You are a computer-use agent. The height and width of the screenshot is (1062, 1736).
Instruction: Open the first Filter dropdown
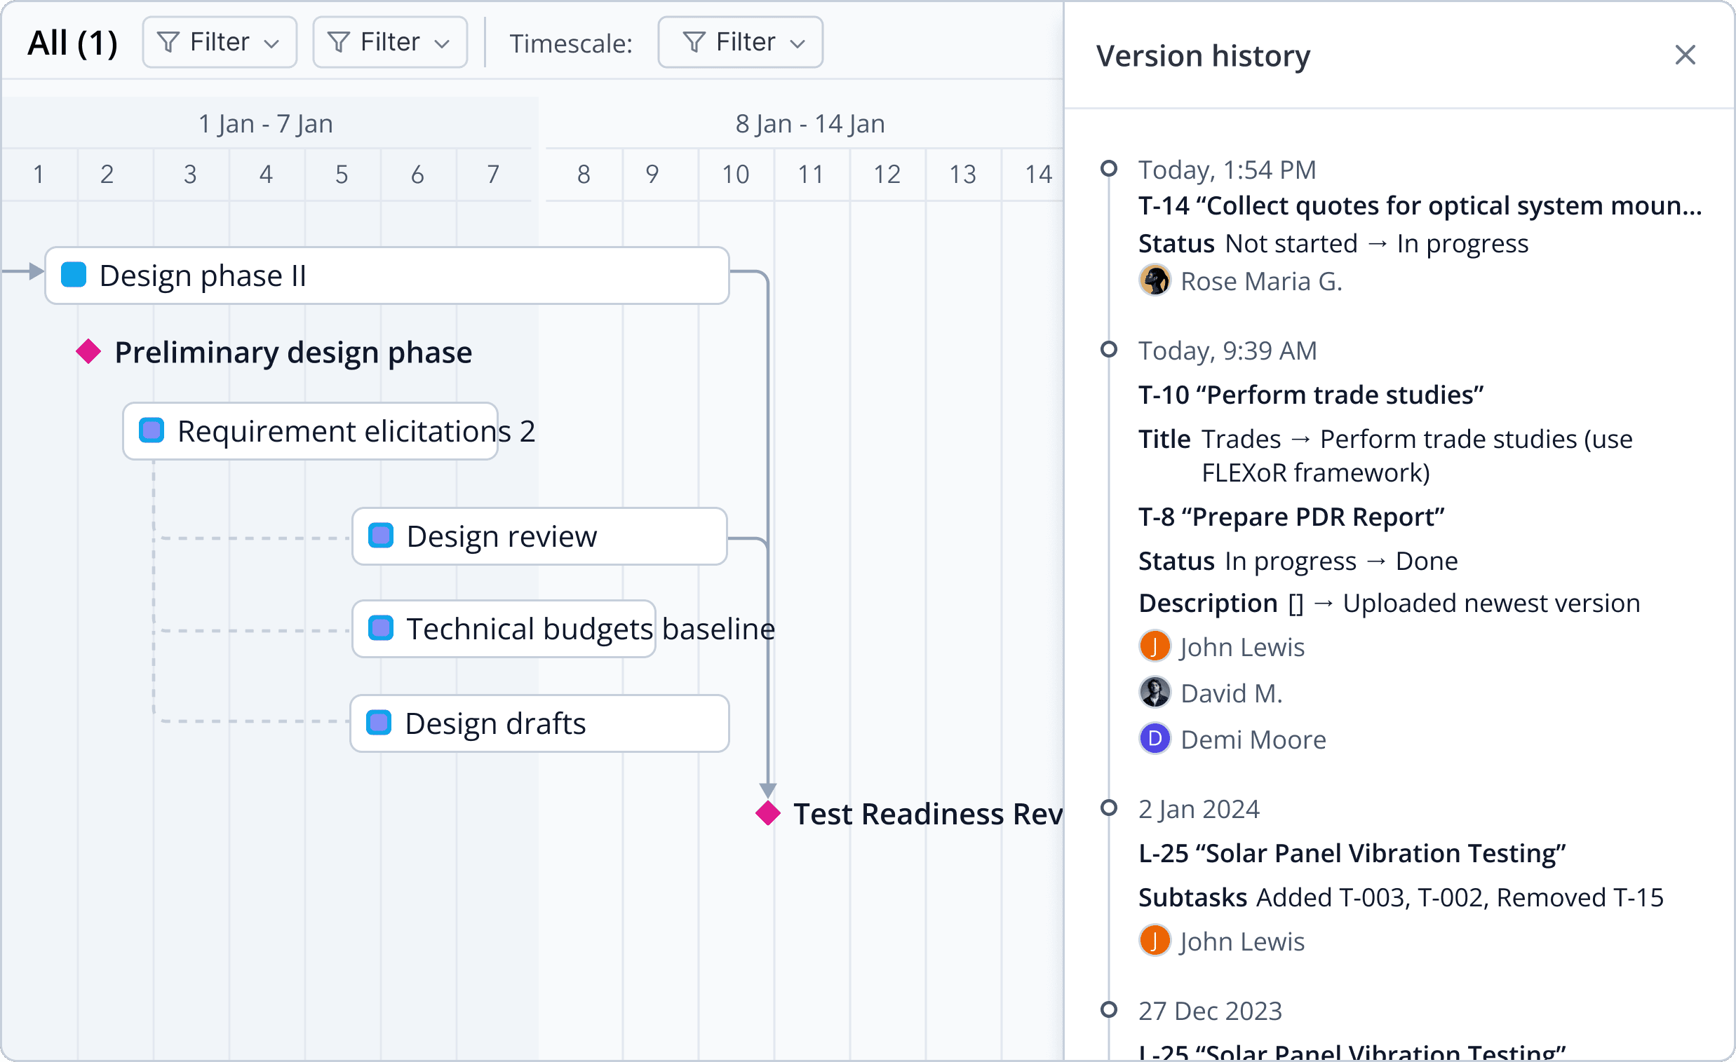[218, 41]
